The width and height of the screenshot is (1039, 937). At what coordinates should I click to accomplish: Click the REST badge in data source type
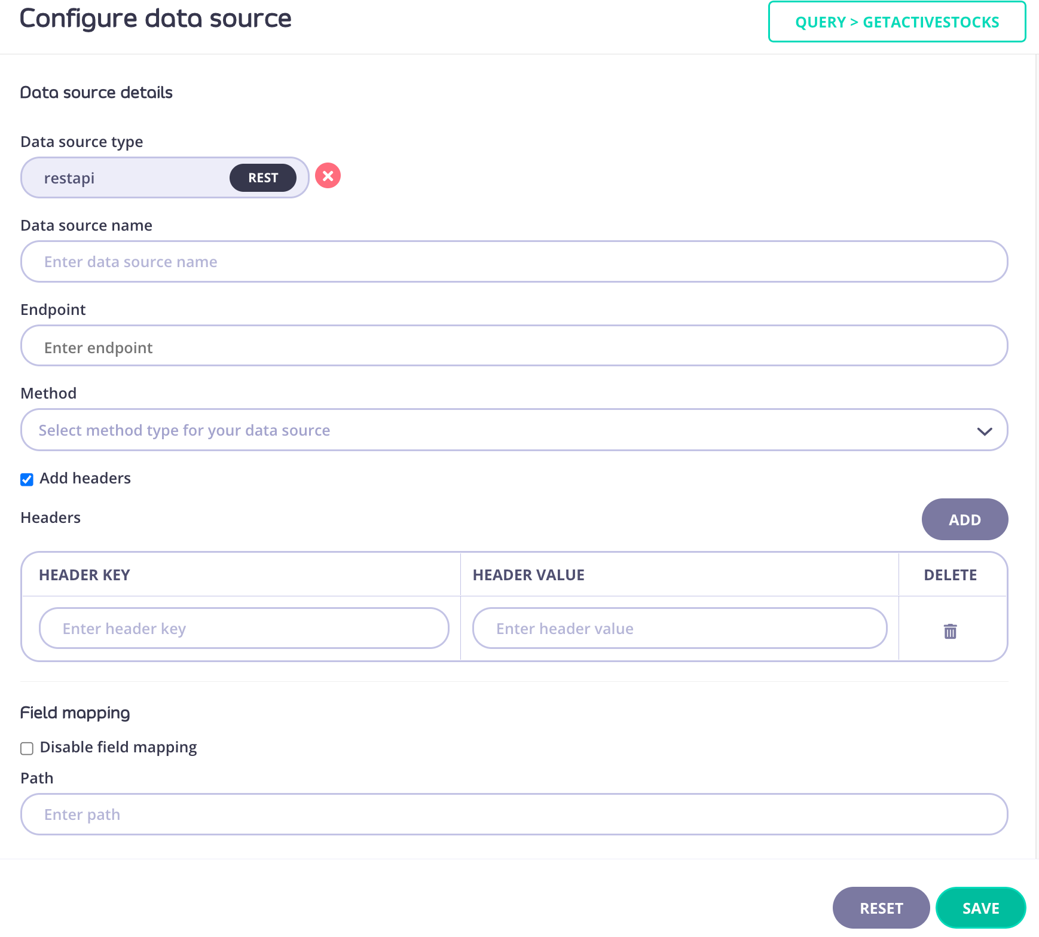click(262, 178)
